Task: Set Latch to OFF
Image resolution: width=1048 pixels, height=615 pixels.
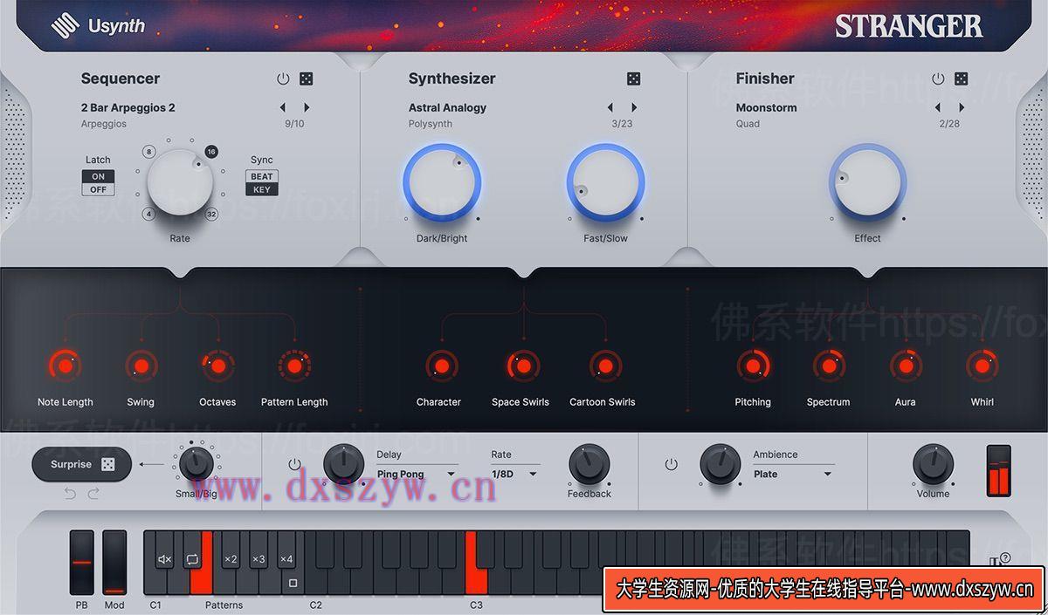Action: (x=98, y=189)
